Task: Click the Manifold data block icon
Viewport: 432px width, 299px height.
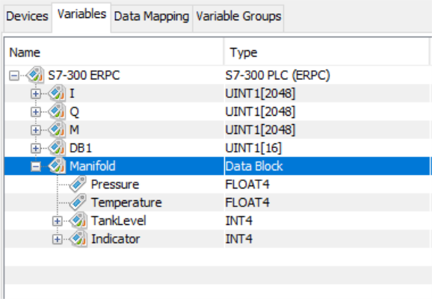Action: (57, 166)
